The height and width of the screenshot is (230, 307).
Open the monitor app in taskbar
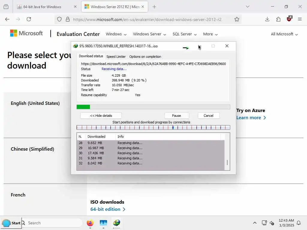pyautogui.click(x=103, y=223)
